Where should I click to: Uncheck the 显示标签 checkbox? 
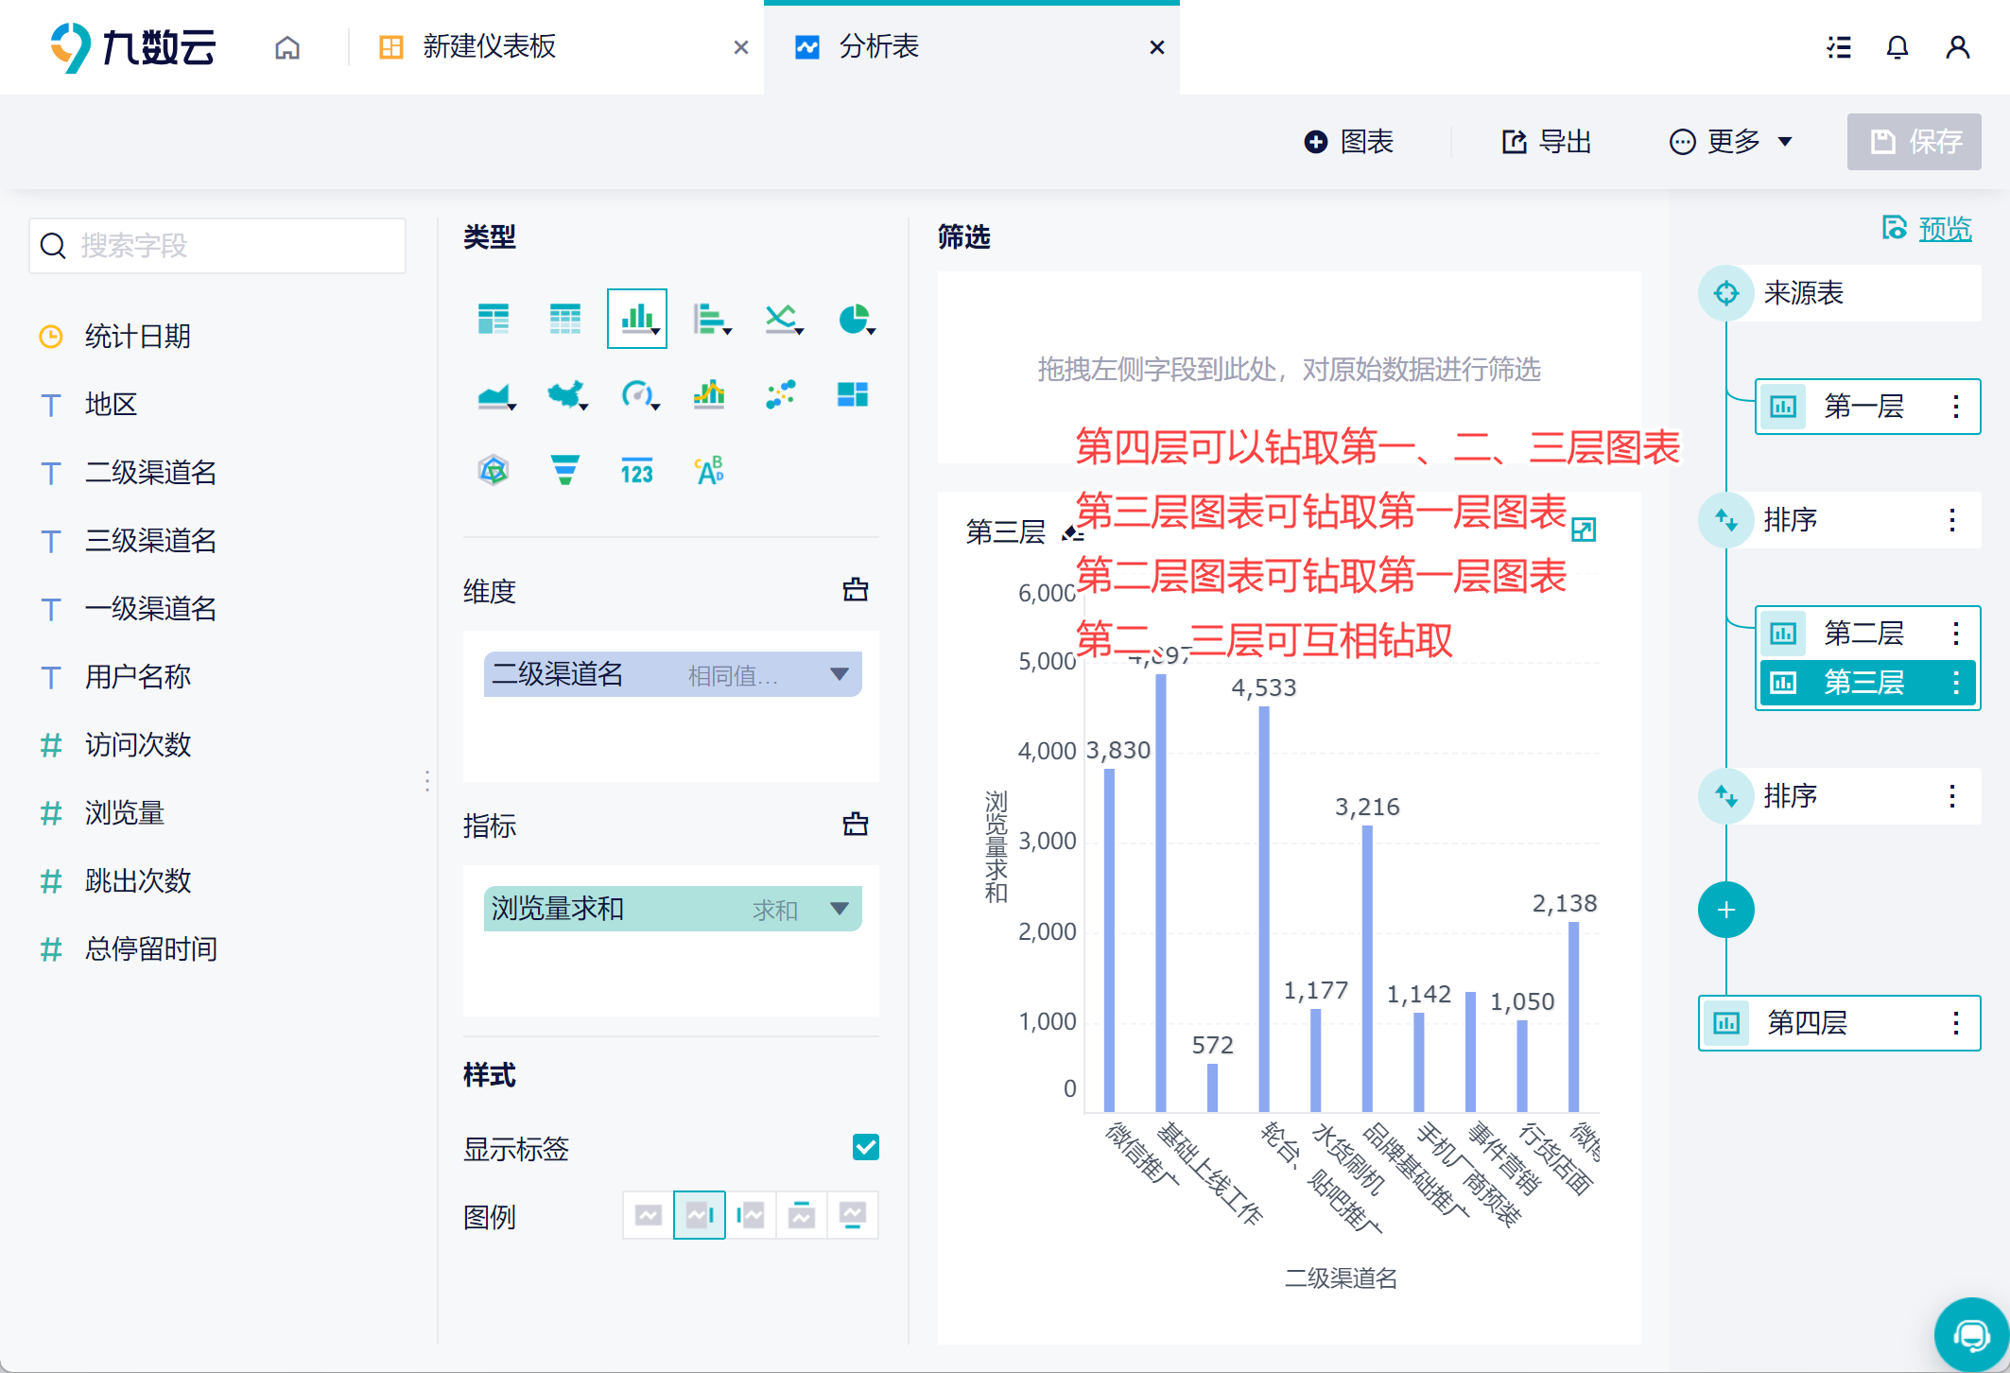[x=865, y=1147]
